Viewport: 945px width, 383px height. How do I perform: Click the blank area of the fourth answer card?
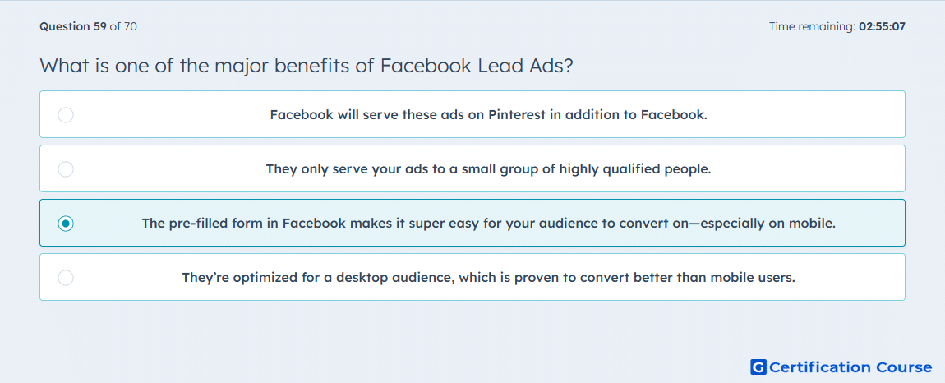(x=850, y=278)
